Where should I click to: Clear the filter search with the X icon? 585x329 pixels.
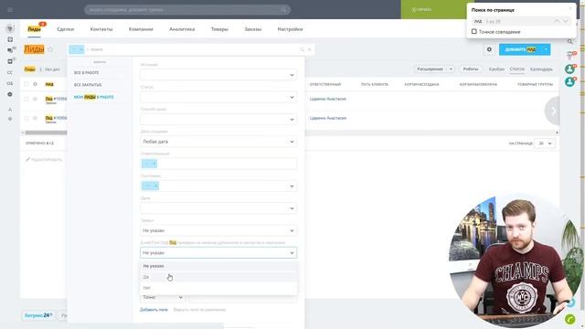(x=310, y=49)
